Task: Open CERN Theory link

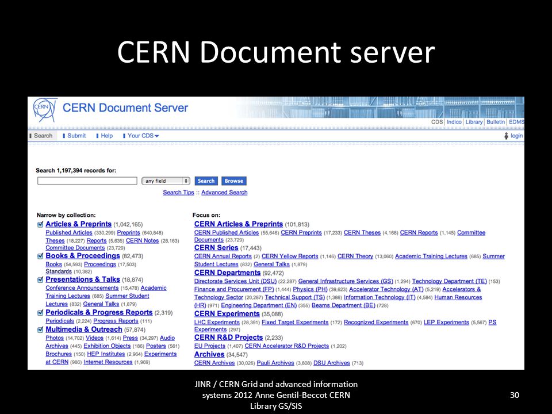Action: 355,256
